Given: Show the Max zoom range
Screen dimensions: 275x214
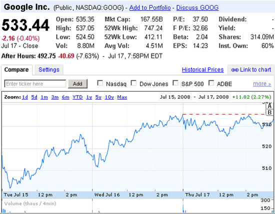Looking at the screenshot, I should 122,97.
